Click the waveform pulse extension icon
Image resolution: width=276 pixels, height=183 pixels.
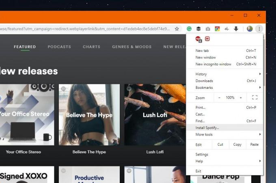click(x=226, y=29)
